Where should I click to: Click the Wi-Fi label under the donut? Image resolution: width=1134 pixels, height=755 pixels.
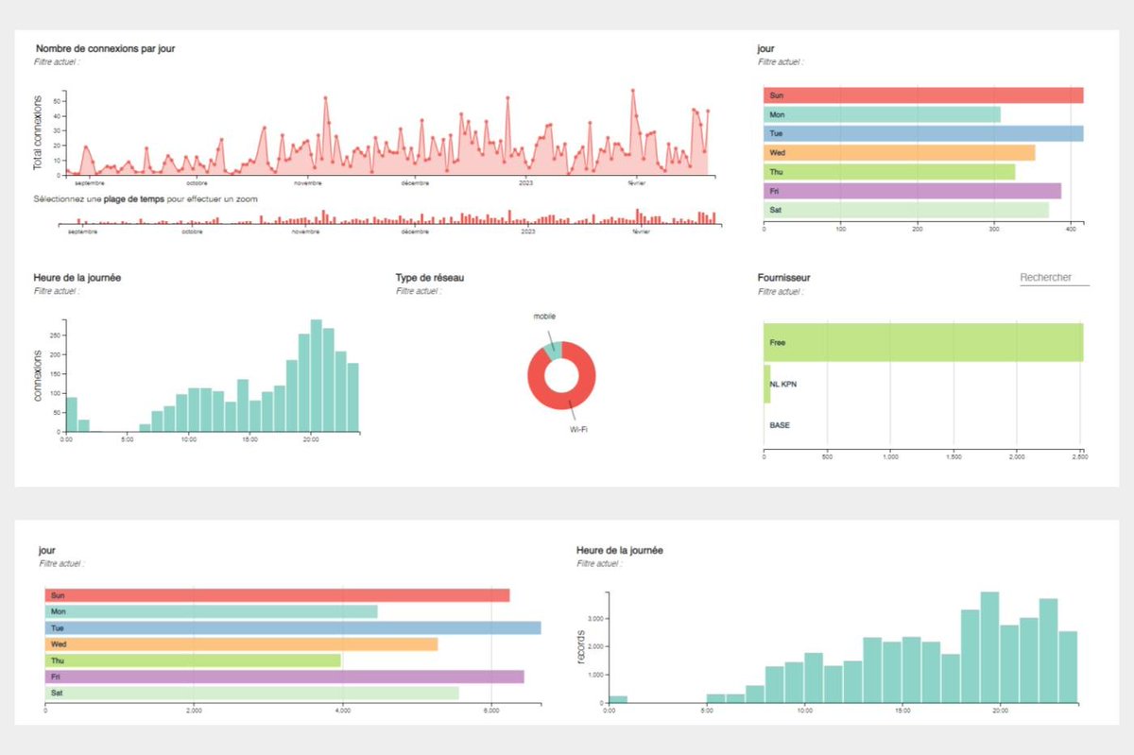[x=579, y=429]
